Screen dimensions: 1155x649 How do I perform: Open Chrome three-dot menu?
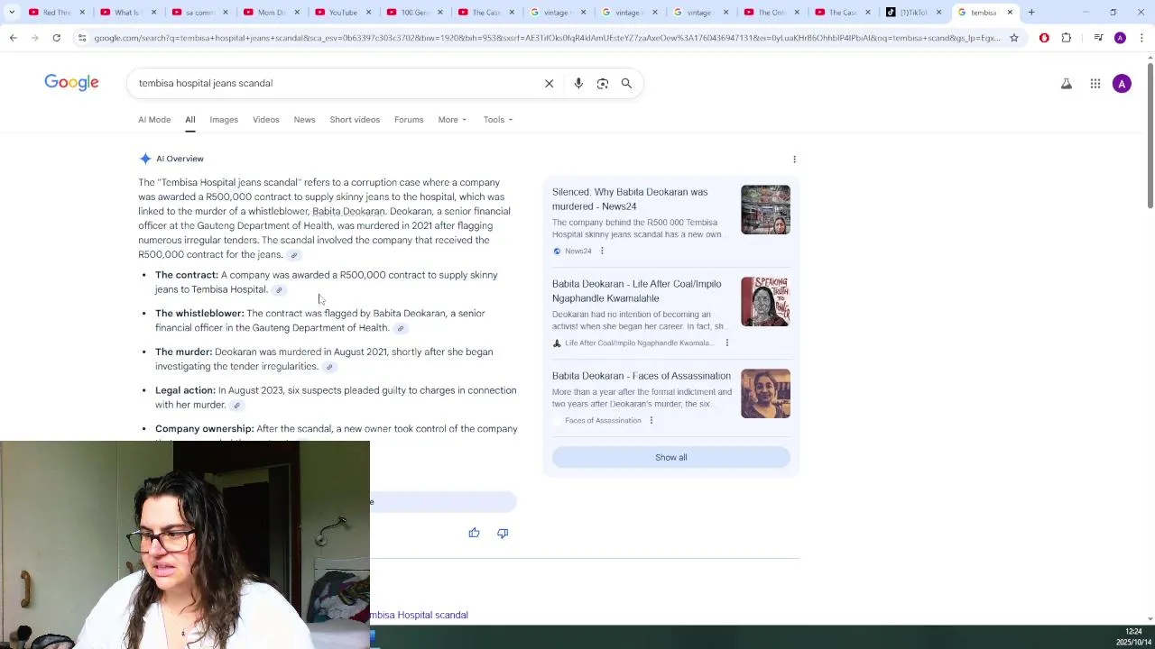pos(1141,38)
